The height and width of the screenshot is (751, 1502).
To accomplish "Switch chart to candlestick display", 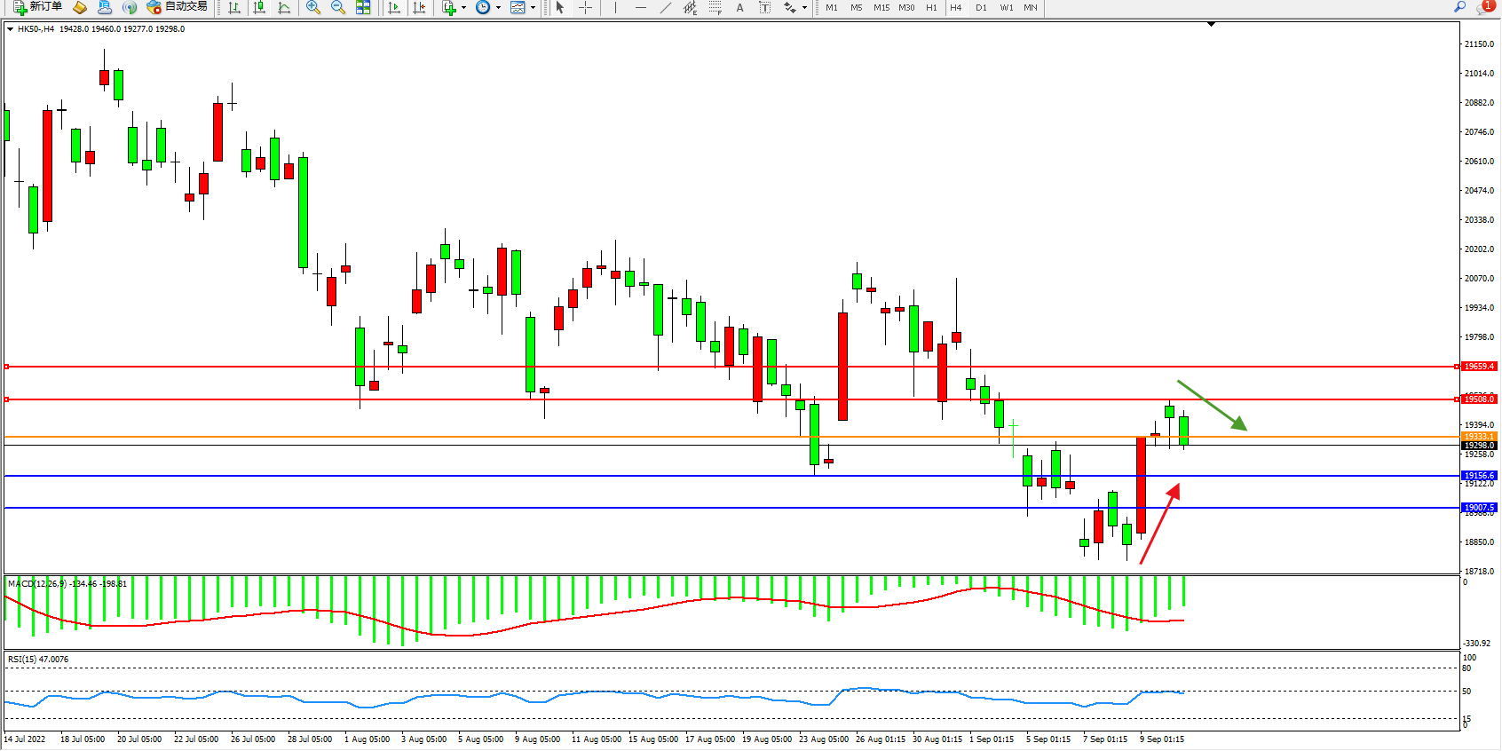I will coord(259,7).
